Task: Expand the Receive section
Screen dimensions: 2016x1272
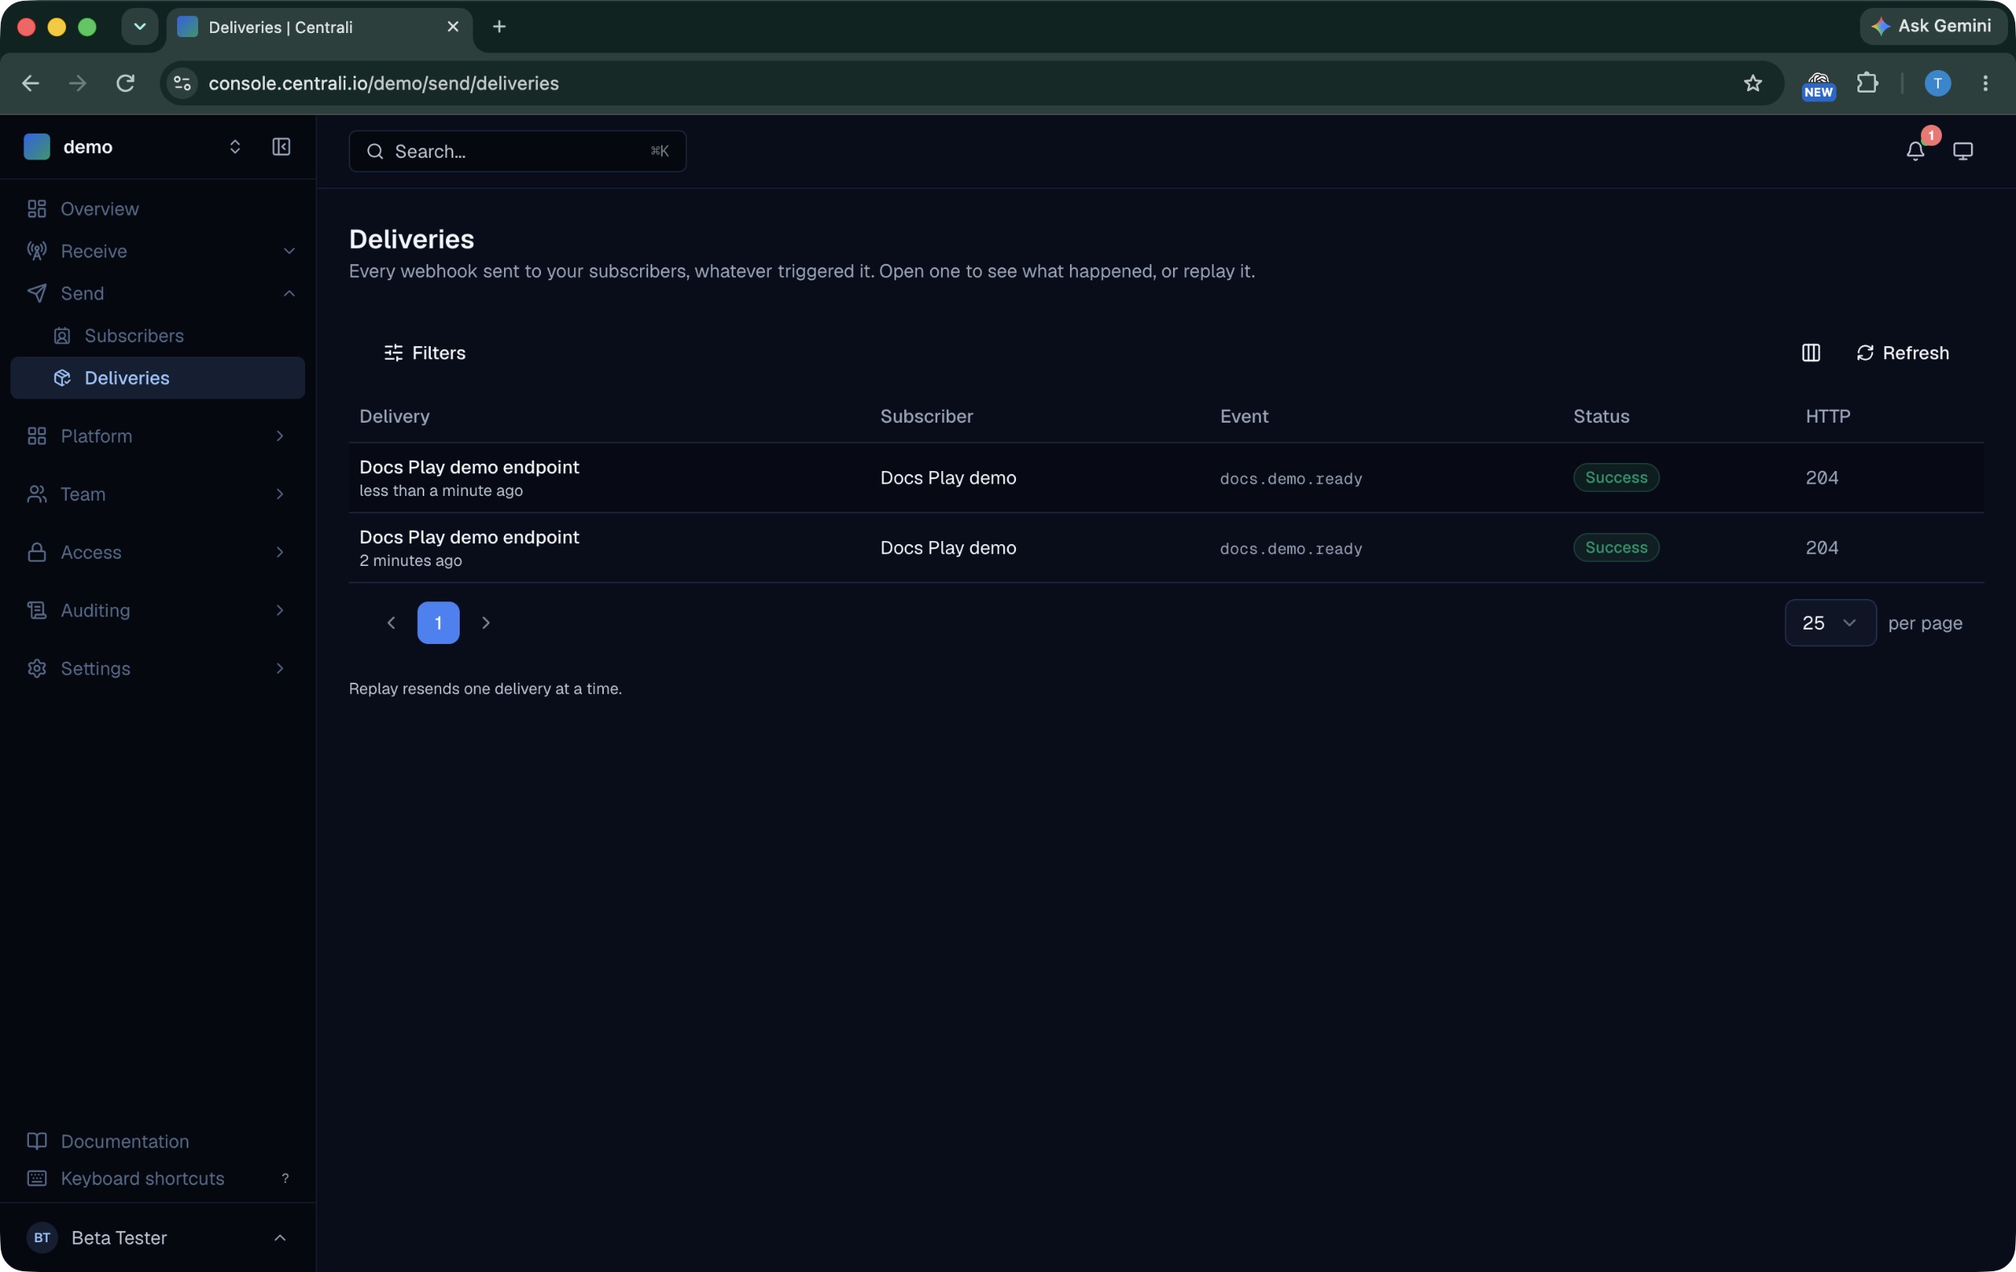Action: pos(157,251)
